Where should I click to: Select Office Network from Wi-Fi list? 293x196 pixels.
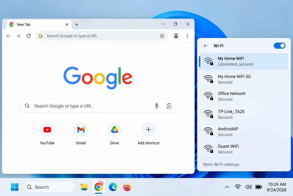[x=244, y=96]
